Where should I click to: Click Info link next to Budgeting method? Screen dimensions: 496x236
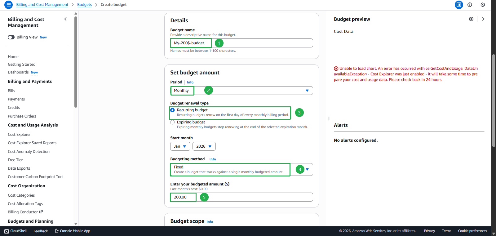pos(213,159)
